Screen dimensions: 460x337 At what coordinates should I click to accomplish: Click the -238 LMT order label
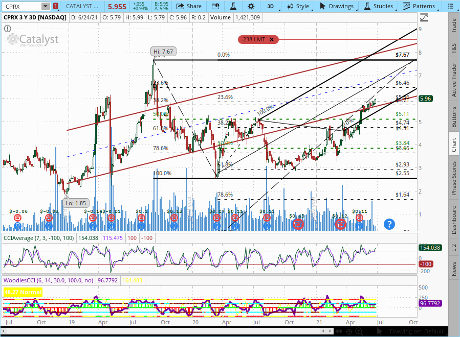point(254,39)
